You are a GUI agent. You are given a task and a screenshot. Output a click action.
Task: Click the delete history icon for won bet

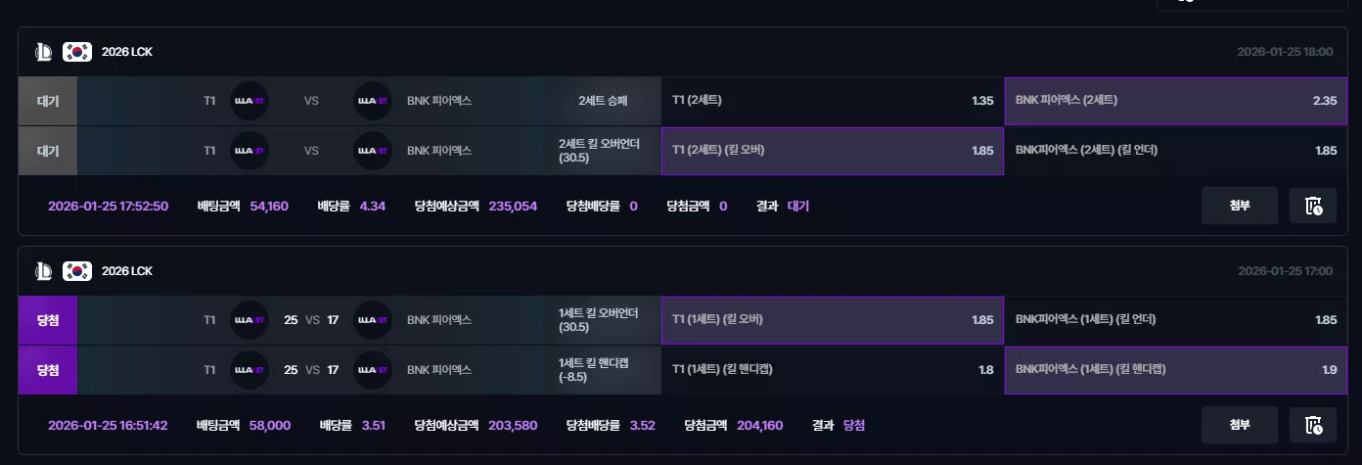pyautogui.click(x=1313, y=425)
